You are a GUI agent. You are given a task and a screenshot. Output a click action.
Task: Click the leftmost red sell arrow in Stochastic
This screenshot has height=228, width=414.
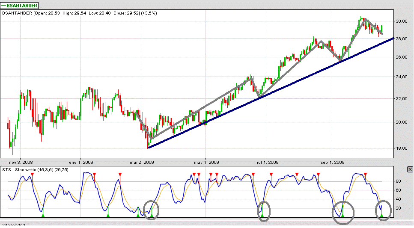click(x=32, y=174)
